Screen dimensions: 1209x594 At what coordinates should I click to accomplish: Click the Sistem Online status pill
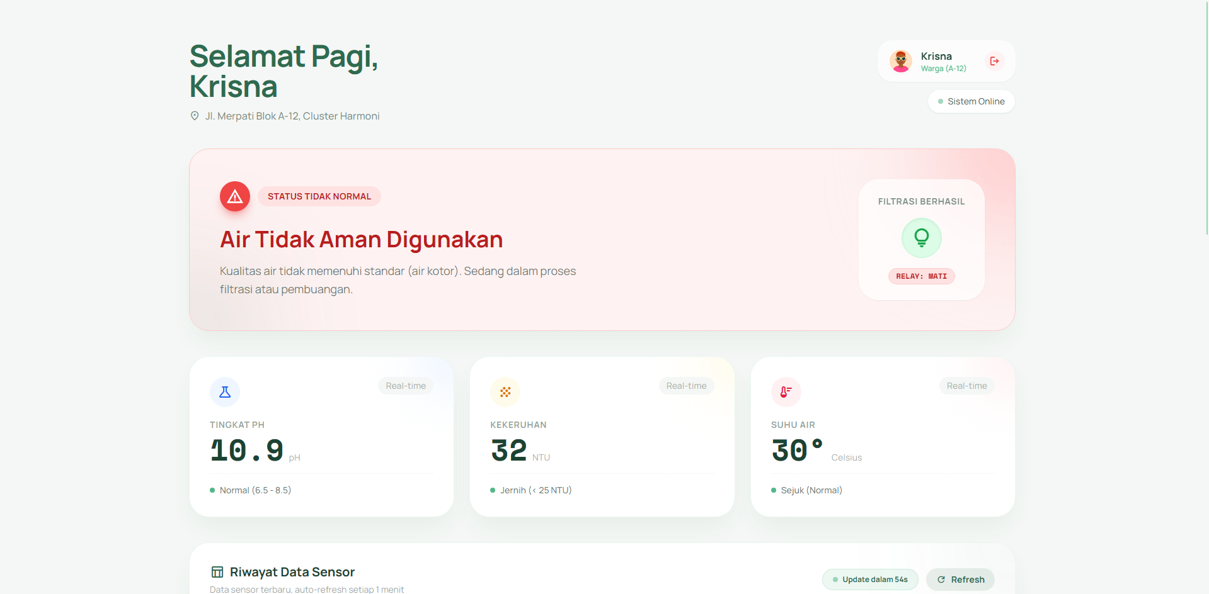tap(971, 101)
